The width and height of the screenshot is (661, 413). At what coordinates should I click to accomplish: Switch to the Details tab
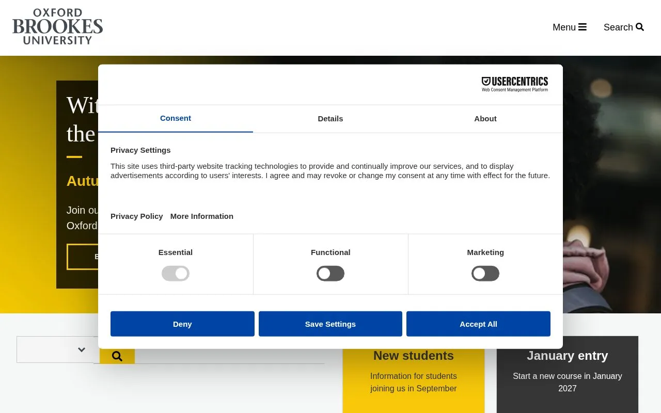coord(330,119)
